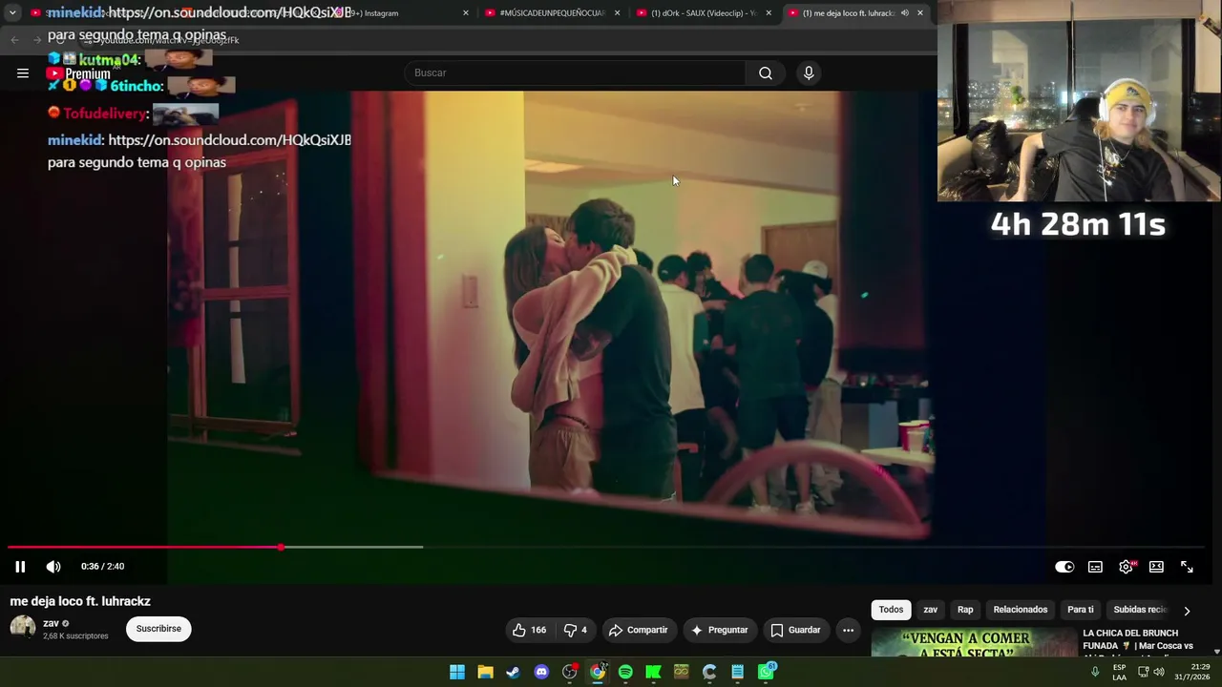The height and width of the screenshot is (687, 1222).
Task: Show more filter chips with right arrow
Action: click(x=1187, y=611)
